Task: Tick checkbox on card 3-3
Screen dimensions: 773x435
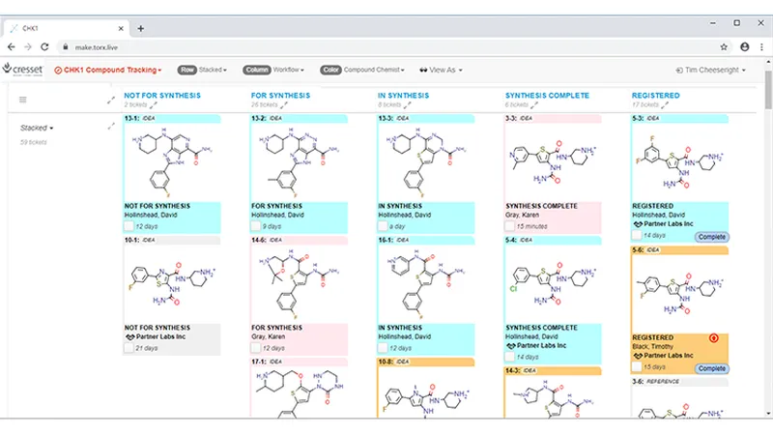Action: [x=510, y=226]
